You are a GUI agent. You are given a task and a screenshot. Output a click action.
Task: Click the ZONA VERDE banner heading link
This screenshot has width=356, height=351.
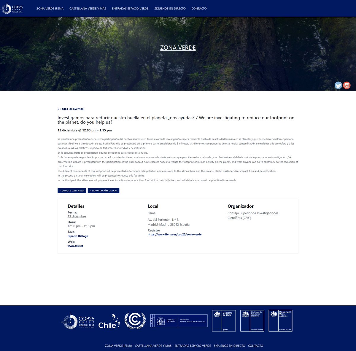coord(178,48)
